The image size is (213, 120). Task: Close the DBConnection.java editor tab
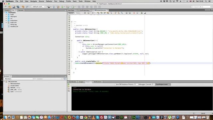click(x=107, y=10)
